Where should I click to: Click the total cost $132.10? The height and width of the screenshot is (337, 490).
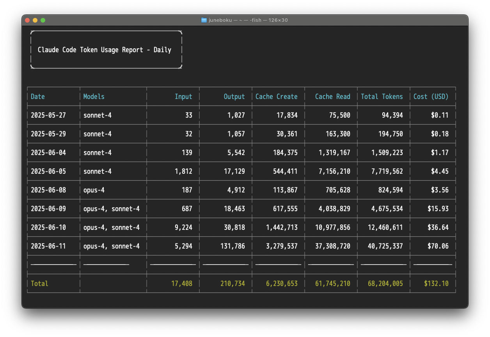click(436, 284)
